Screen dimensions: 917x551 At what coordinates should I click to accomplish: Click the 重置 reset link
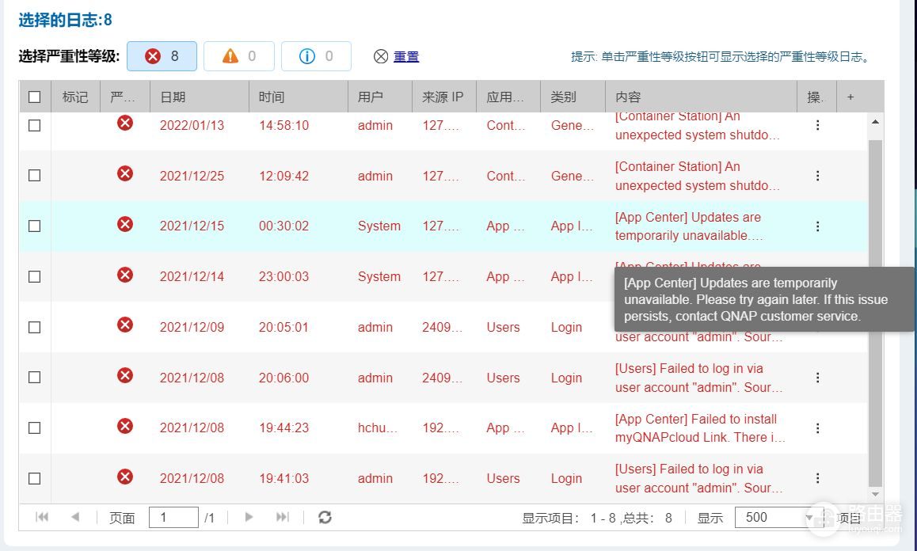click(406, 56)
